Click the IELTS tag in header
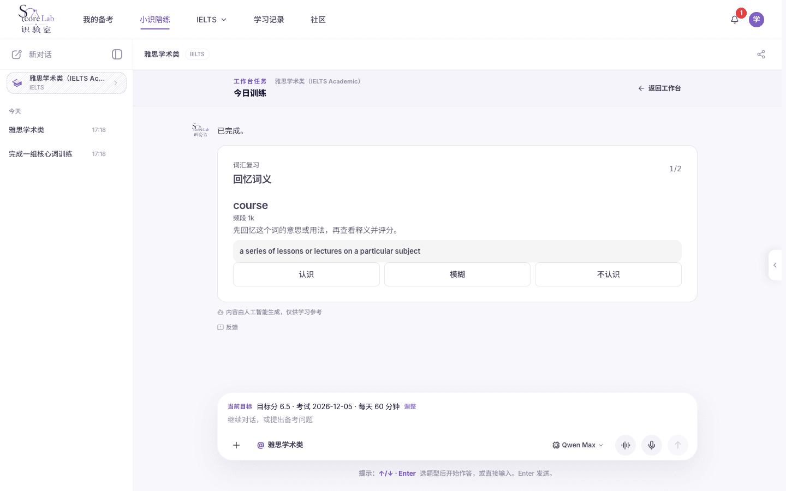Screen dimensions: 786x491 197,54
